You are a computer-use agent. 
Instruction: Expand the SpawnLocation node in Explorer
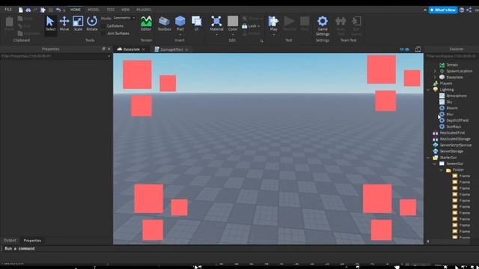point(435,71)
